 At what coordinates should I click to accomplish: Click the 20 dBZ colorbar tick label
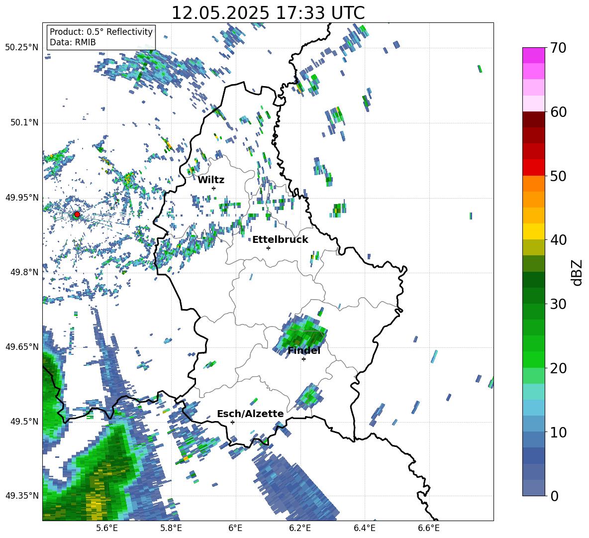click(558, 368)
